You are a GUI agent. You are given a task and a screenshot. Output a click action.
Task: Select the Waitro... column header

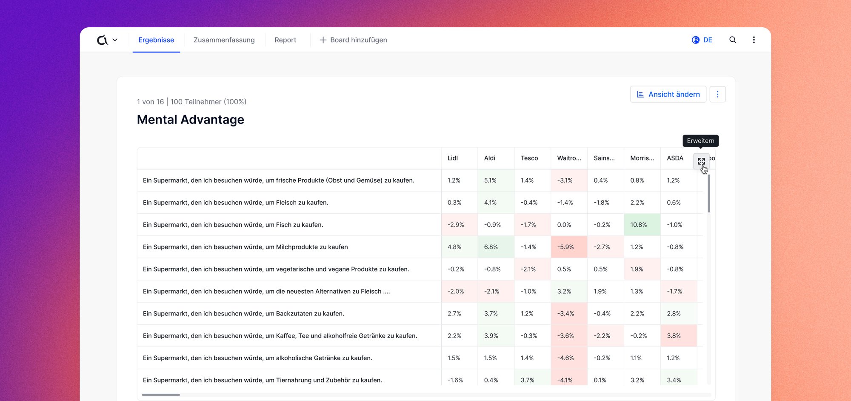pos(569,158)
